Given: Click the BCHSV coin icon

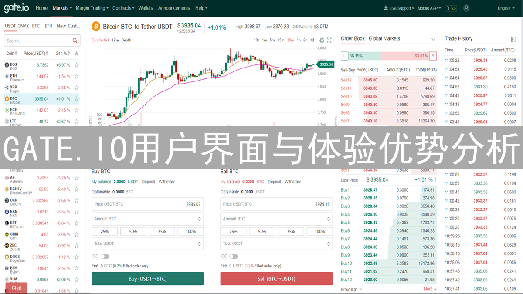Looking at the screenshot, I should [7, 189].
